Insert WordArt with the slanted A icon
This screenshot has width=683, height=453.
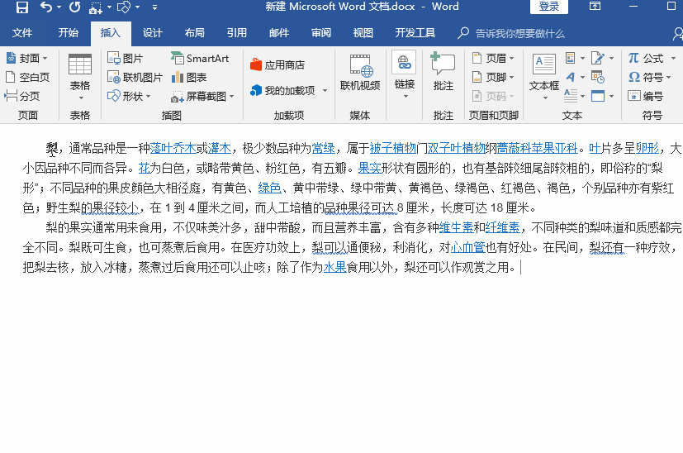click(x=575, y=77)
